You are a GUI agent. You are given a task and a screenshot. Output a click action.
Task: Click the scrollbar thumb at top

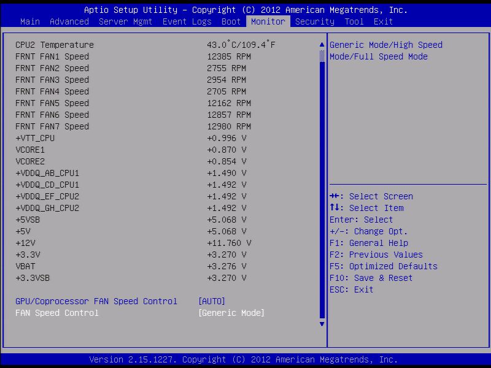click(322, 56)
